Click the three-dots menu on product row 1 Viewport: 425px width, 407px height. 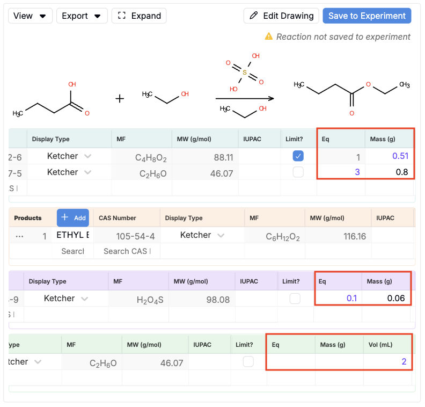click(19, 236)
